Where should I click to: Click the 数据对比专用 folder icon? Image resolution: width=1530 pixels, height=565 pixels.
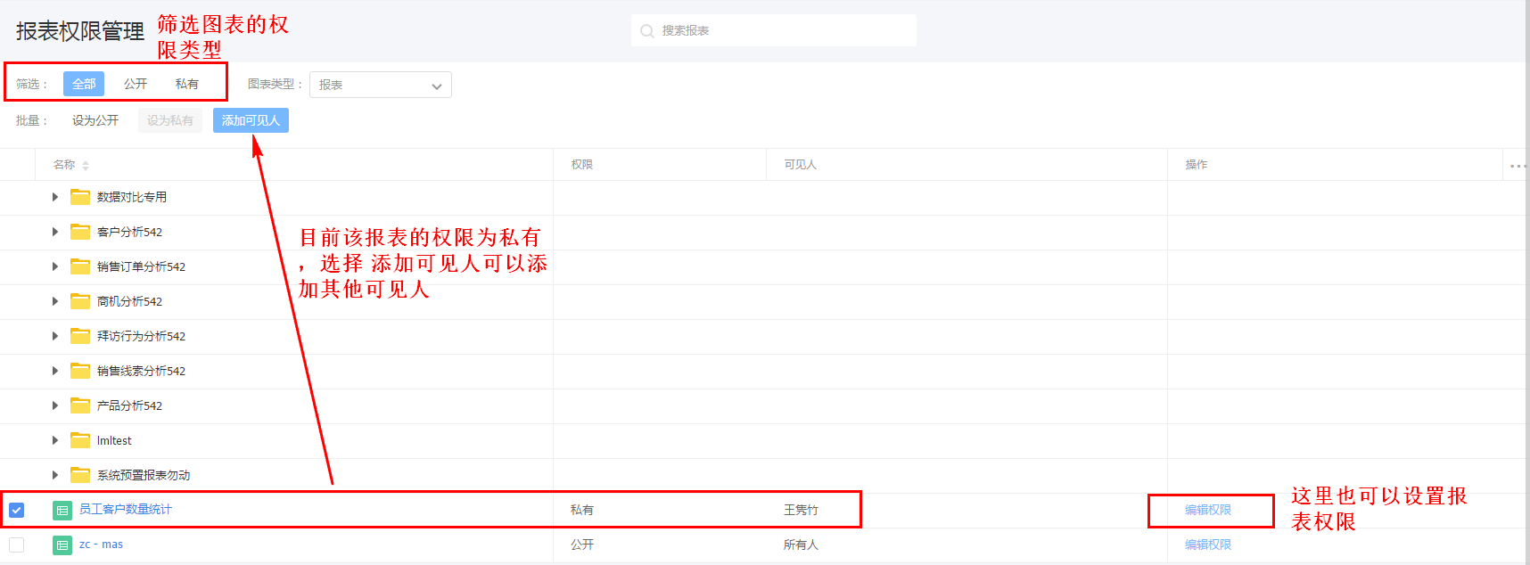point(80,197)
